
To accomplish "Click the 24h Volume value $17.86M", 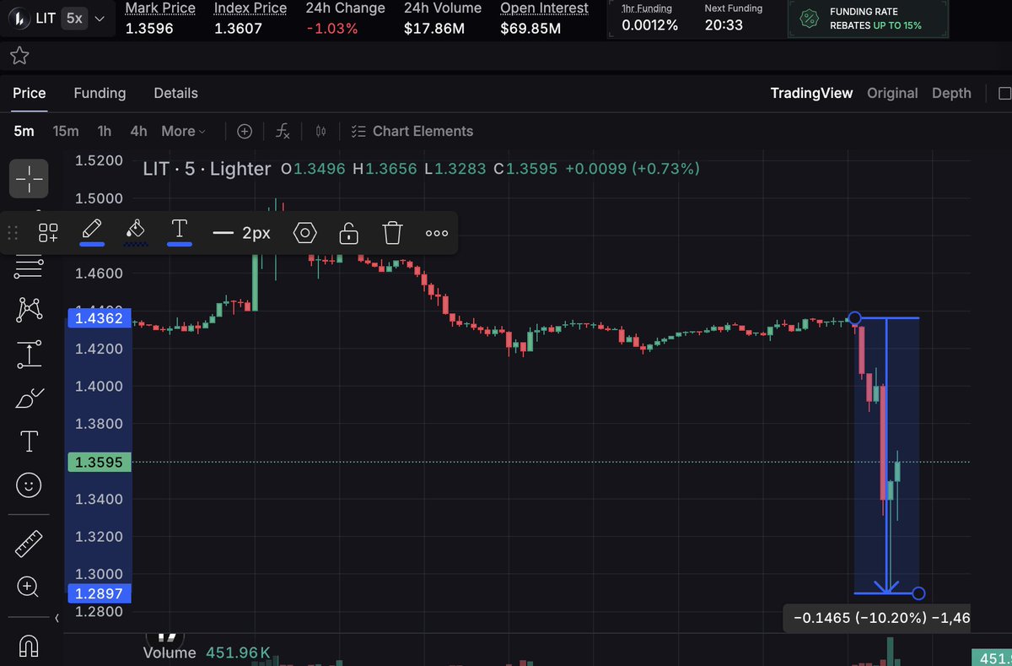I will tap(434, 28).
